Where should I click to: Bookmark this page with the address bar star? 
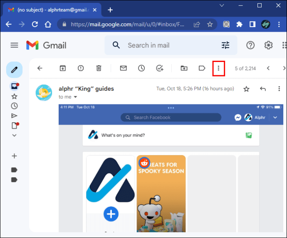pos(210,24)
